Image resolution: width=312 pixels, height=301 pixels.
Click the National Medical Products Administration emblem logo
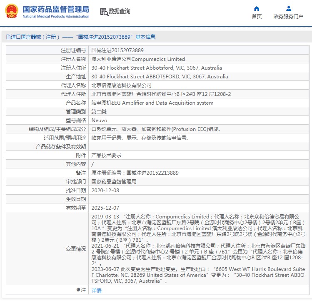click(12, 11)
